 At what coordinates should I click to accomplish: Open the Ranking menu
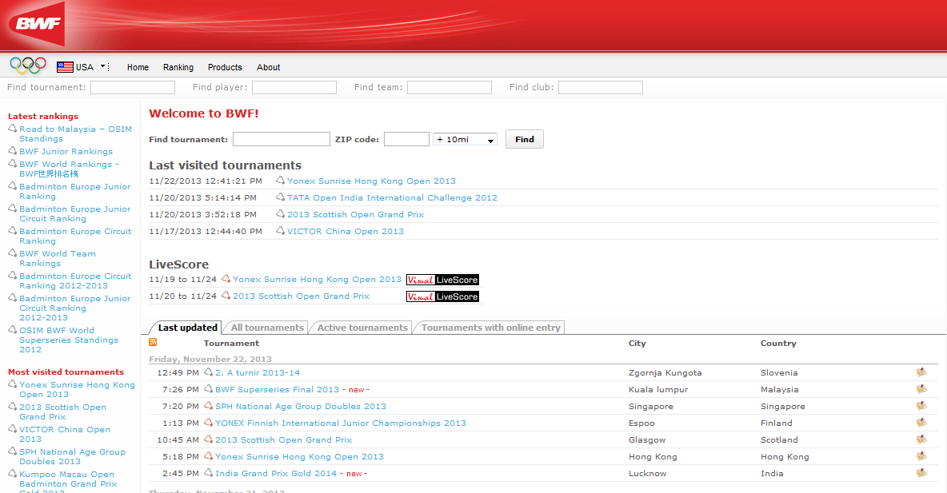pos(178,67)
